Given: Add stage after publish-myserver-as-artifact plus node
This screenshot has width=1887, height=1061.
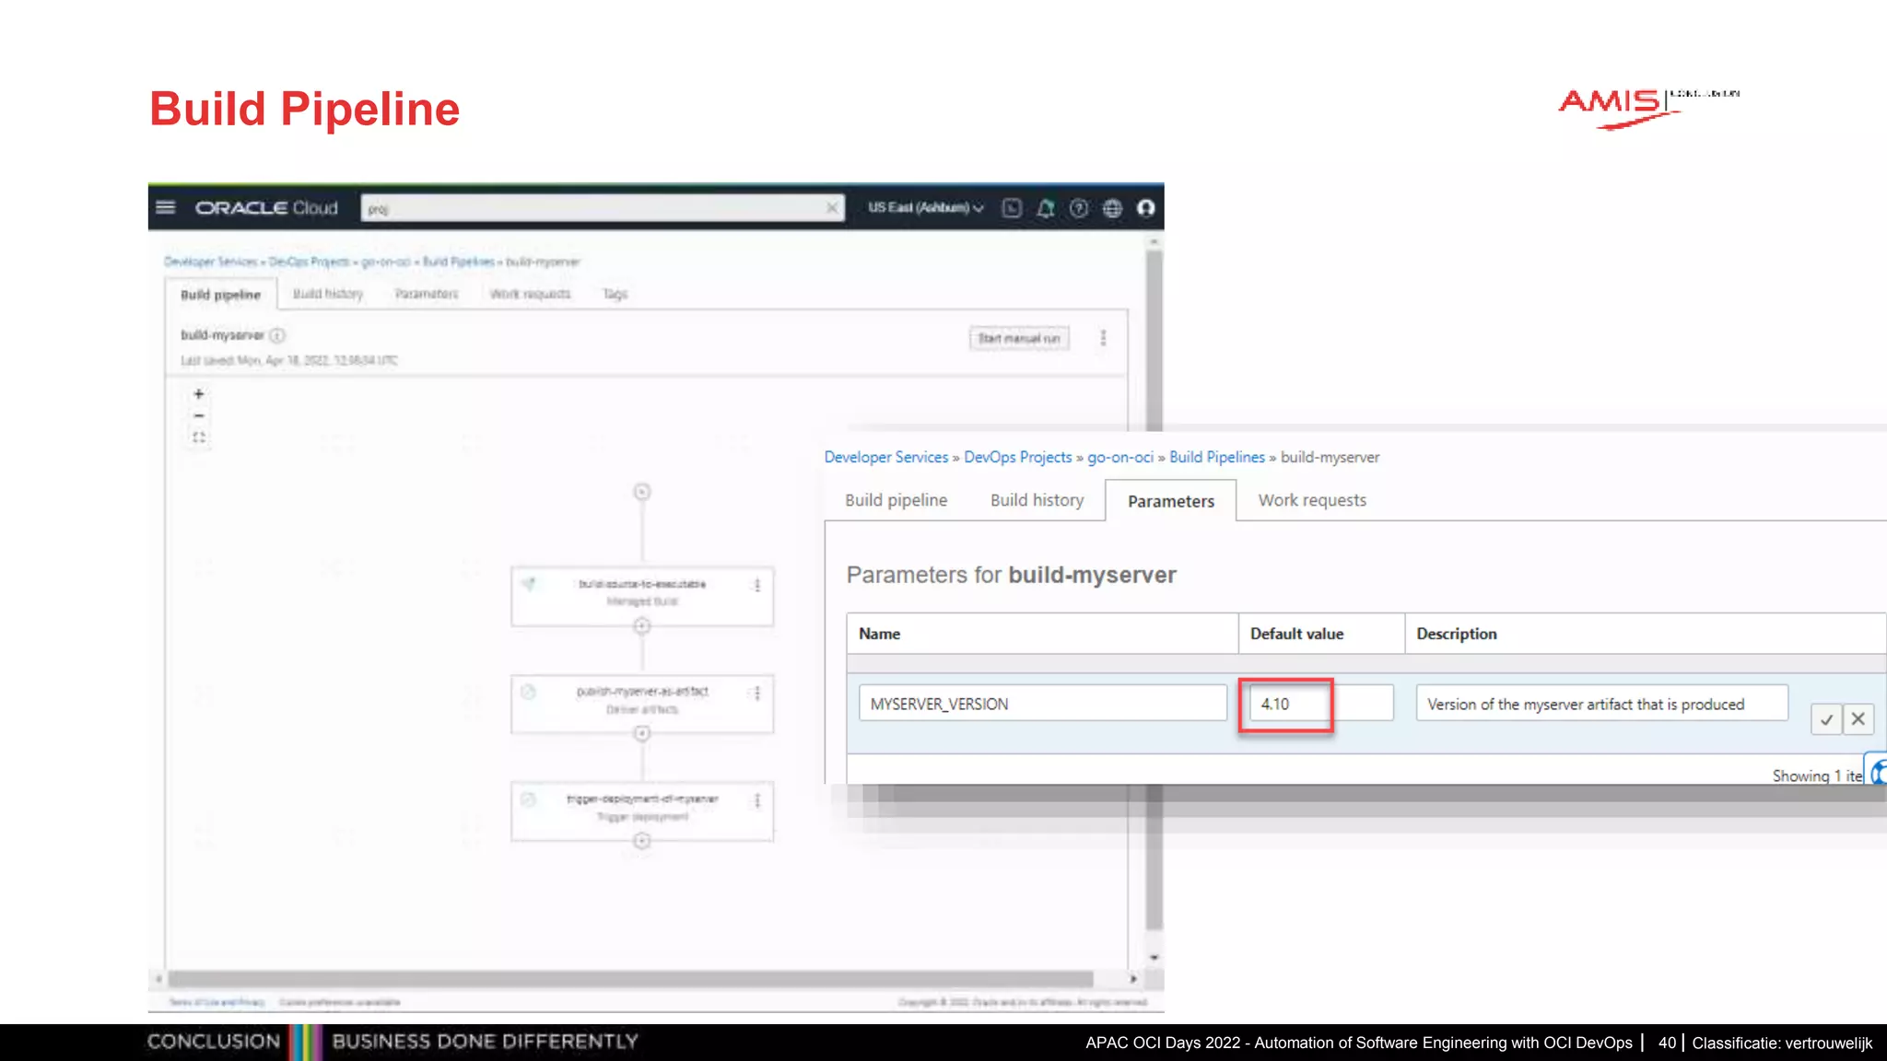Looking at the screenshot, I should coord(642,733).
